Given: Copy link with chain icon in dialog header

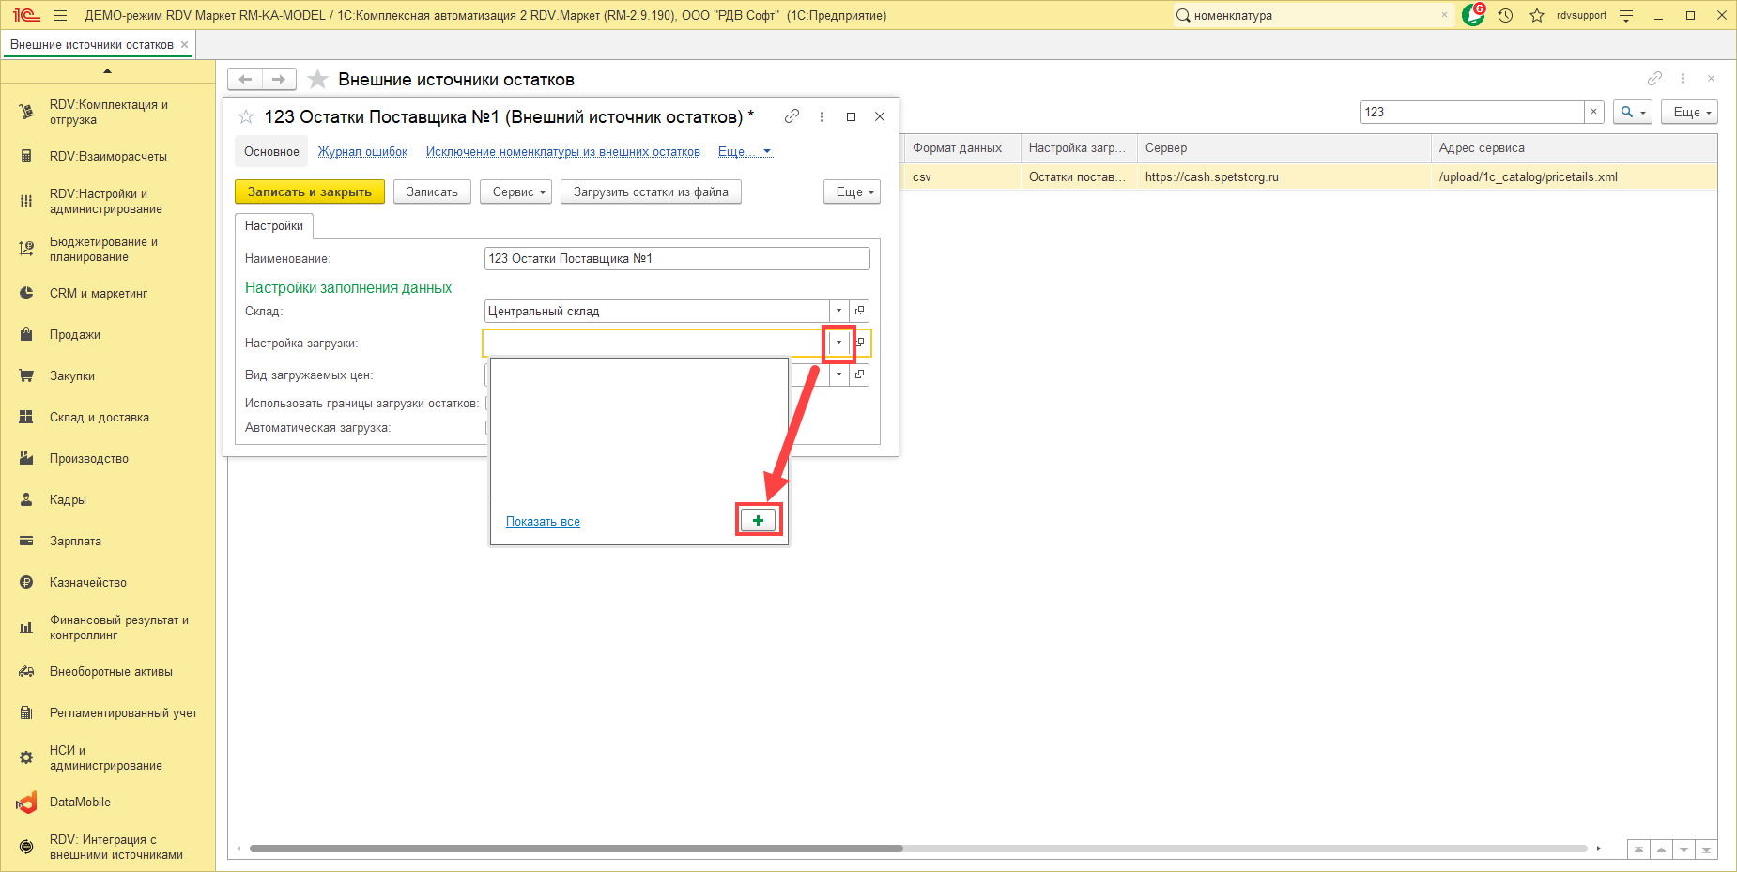Looking at the screenshot, I should 792,116.
